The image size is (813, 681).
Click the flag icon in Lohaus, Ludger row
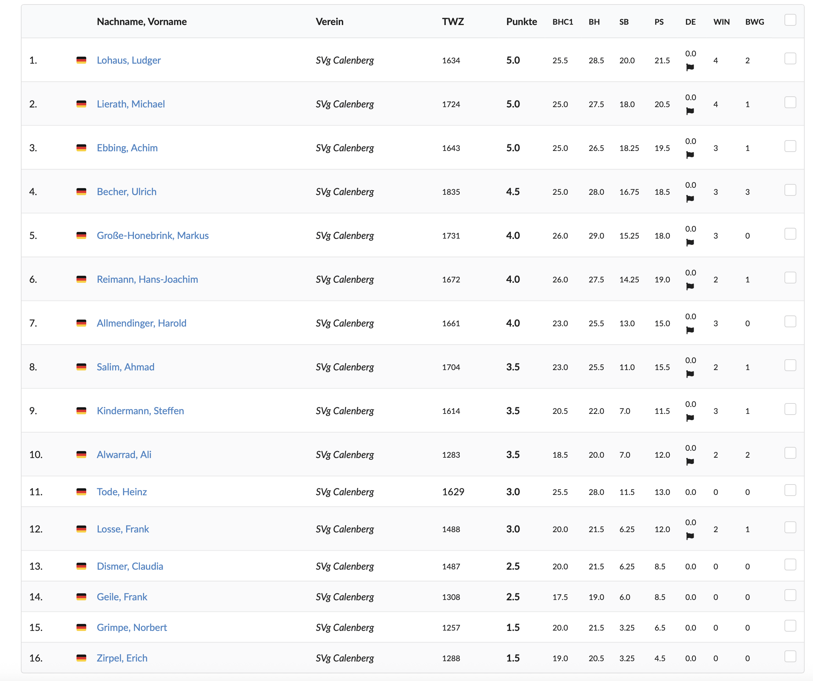coord(690,67)
